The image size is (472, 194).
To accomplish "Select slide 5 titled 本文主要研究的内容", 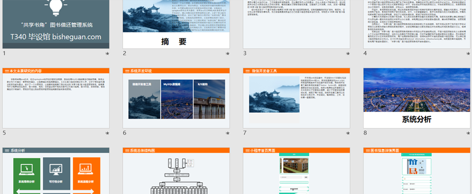I will tap(56, 98).
